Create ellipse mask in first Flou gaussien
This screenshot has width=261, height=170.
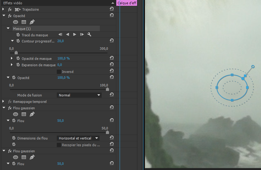point(16,114)
